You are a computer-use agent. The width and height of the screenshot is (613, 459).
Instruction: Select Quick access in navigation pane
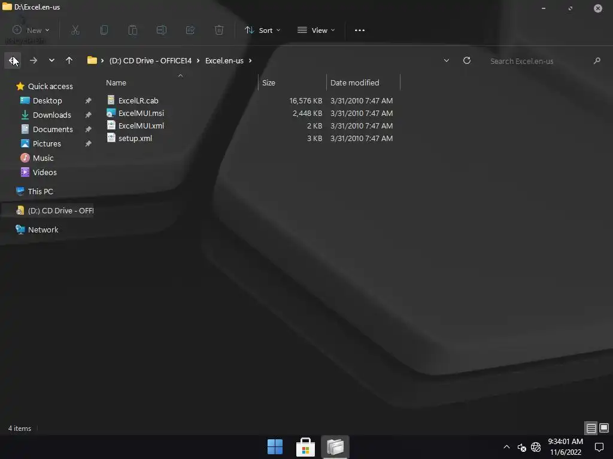pos(50,86)
